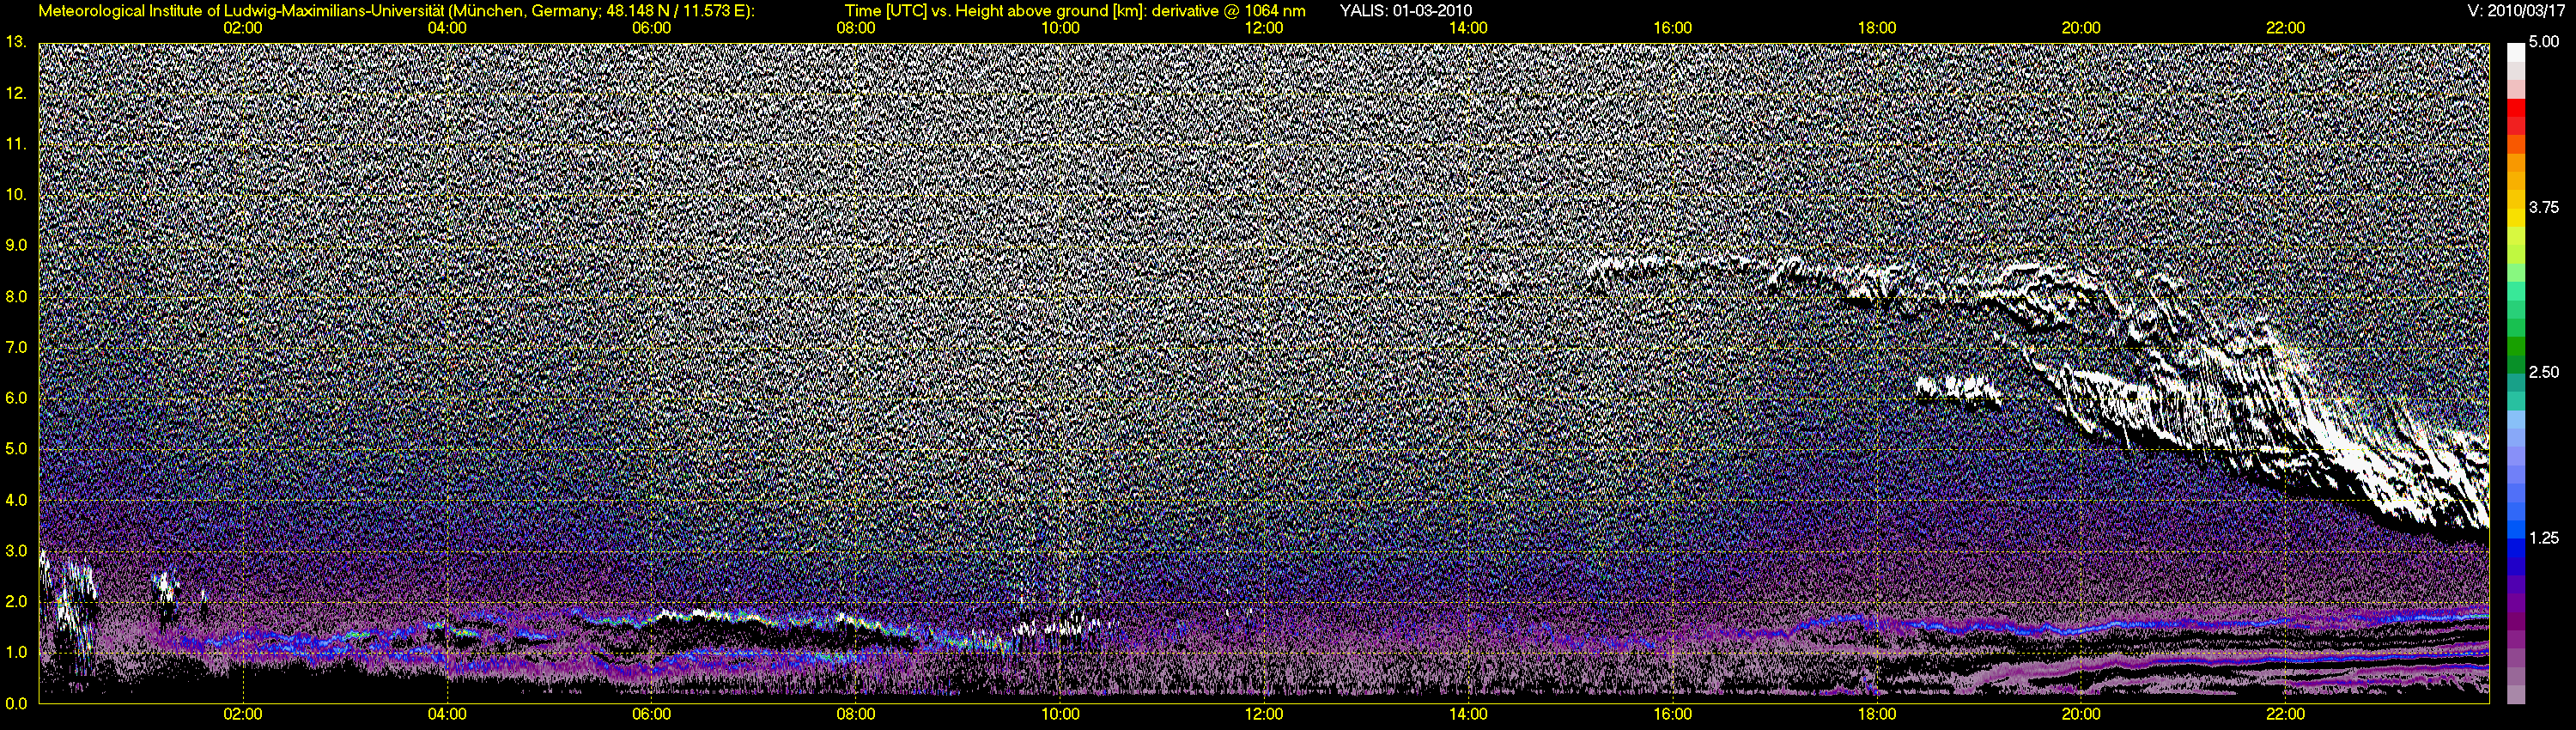Screen dimensions: 2576x730
Task: Click the 12:00 label on the lower time axis
Action: tap(1264, 714)
